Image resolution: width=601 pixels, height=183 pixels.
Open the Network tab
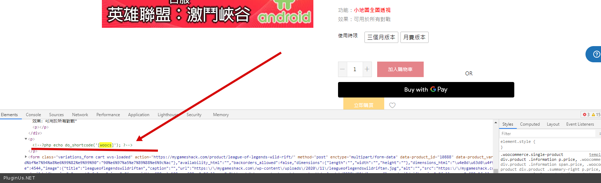click(x=80, y=115)
